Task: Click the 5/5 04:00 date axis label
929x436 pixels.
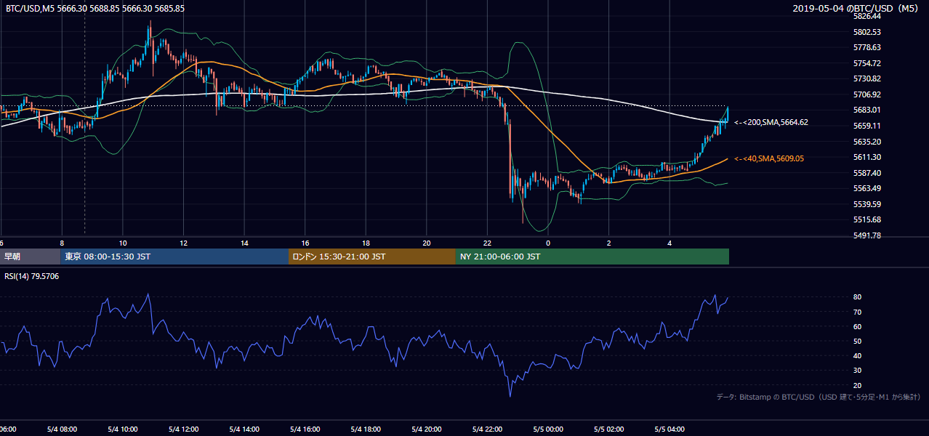Action: pos(669,429)
